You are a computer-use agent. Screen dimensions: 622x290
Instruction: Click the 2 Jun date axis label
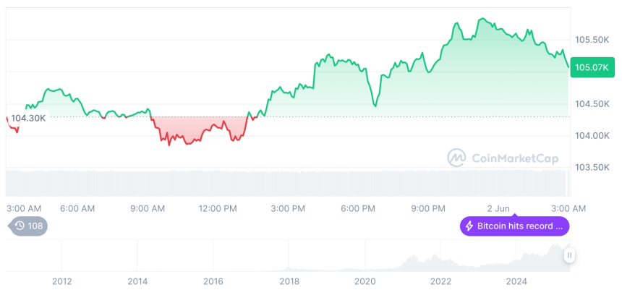[498, 208]
